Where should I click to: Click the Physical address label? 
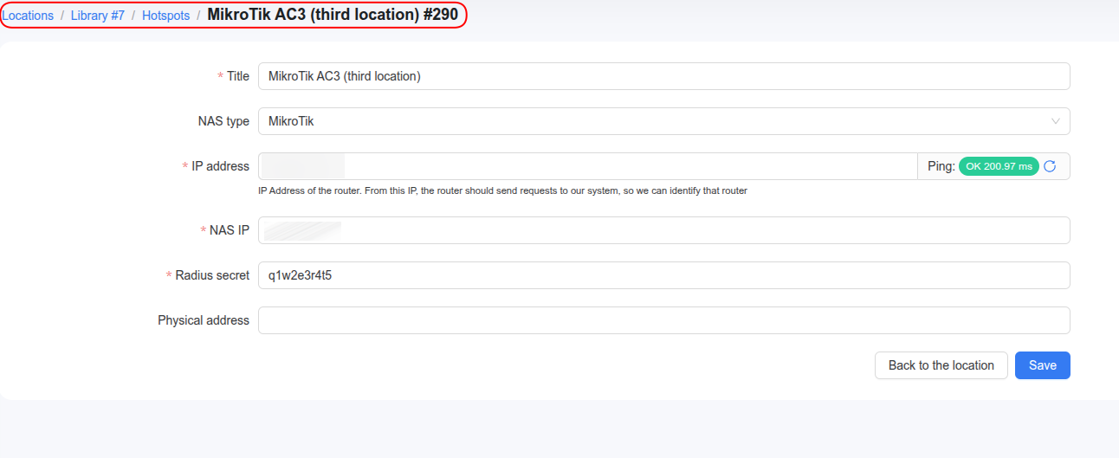pyautogui.click(x=204, y=320)
